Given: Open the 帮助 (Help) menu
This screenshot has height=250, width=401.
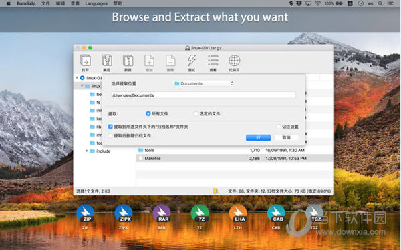Looking at the screenshot, I should [x=118, y=3].
